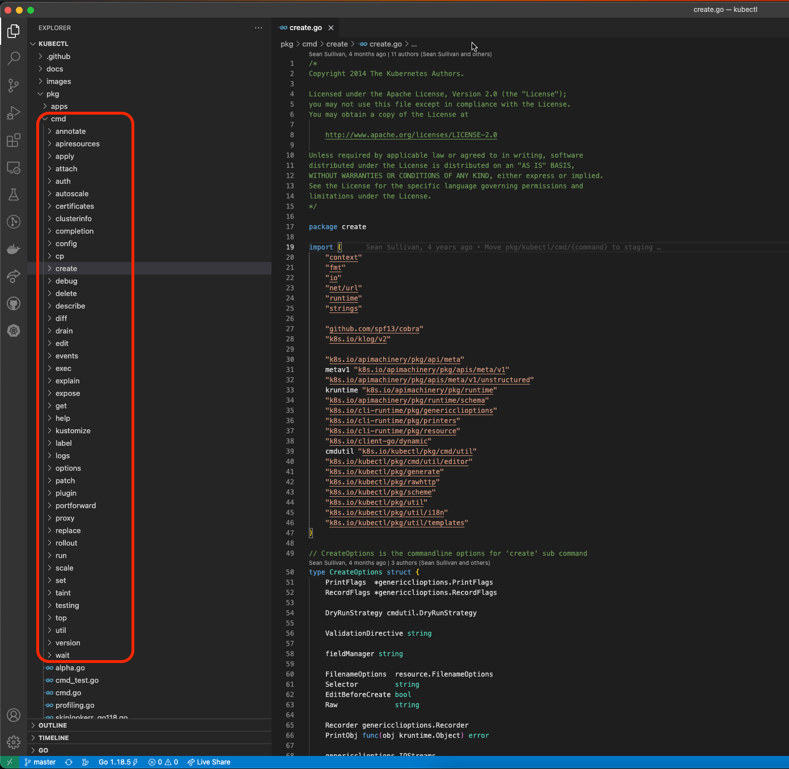Expand the TIMELINE section
789x769 pixels.
pyautogui.click(x=150, y=738)
